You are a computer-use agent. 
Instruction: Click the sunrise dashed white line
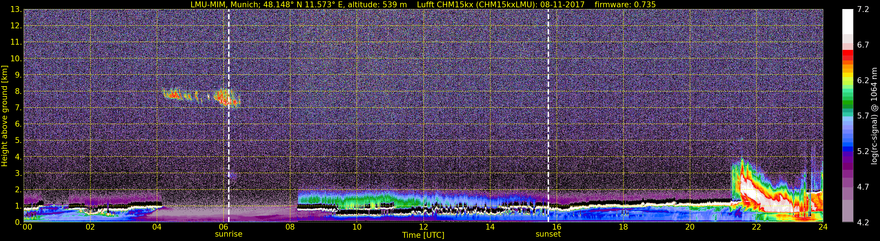pos(228,115)
